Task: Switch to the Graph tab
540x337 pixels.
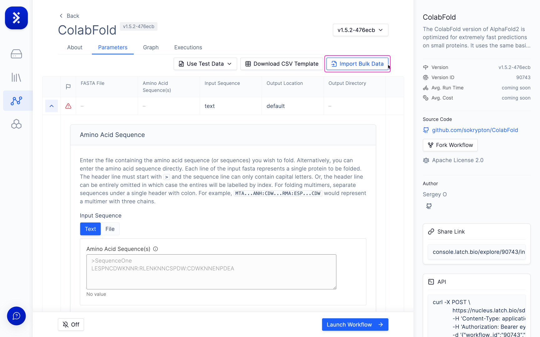Action: [x=151, y=47]
